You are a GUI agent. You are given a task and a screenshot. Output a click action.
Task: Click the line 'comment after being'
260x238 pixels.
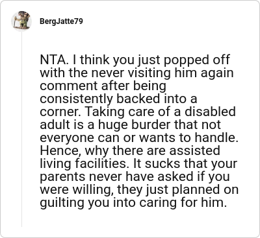[103, 86]
